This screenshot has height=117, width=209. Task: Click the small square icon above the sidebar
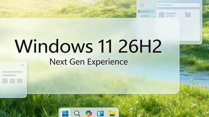pyautogui.click(x=142, y=5)
